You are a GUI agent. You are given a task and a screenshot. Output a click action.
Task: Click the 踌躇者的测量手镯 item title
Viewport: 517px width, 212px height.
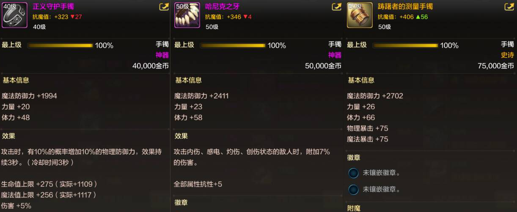tap(405, 7)
